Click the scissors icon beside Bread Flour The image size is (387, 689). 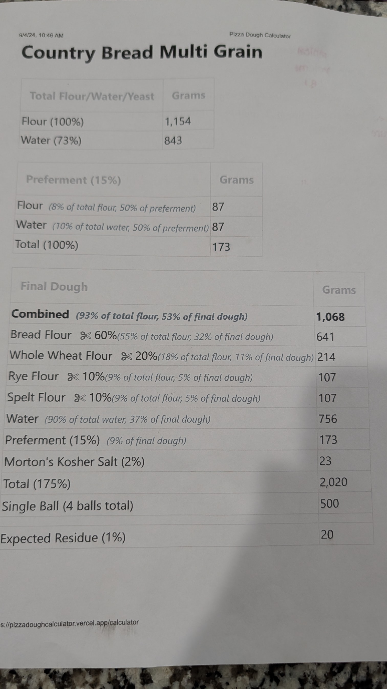pyautogui.click(x=86, y=336)
